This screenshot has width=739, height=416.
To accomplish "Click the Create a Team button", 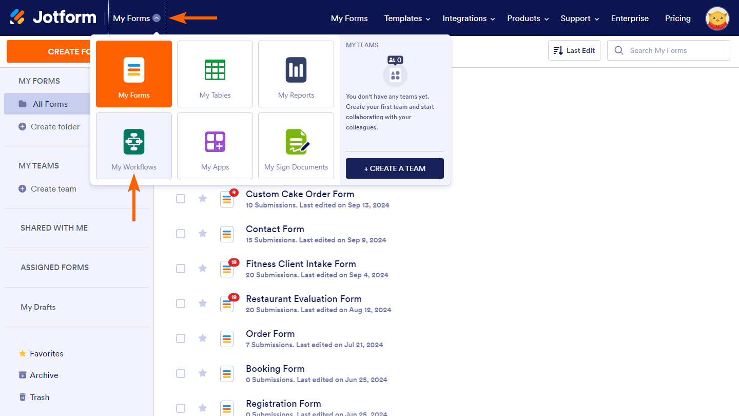I will tap(395, 168).
